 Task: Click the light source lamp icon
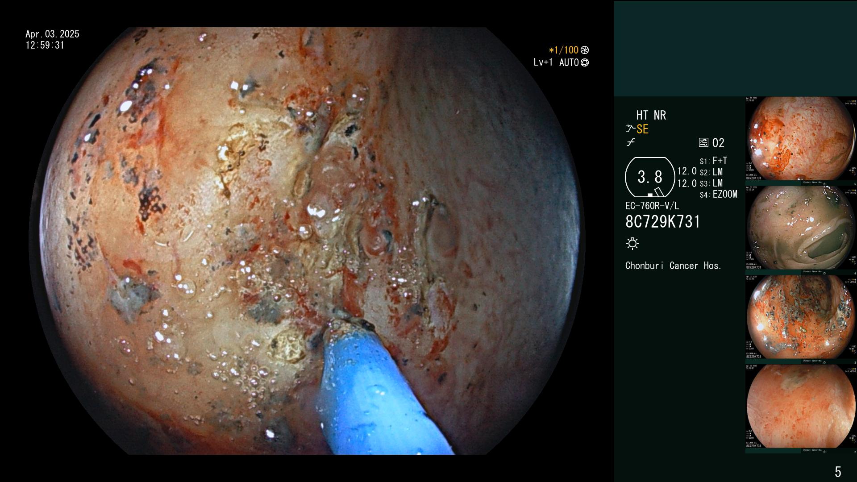click(632, 244)
